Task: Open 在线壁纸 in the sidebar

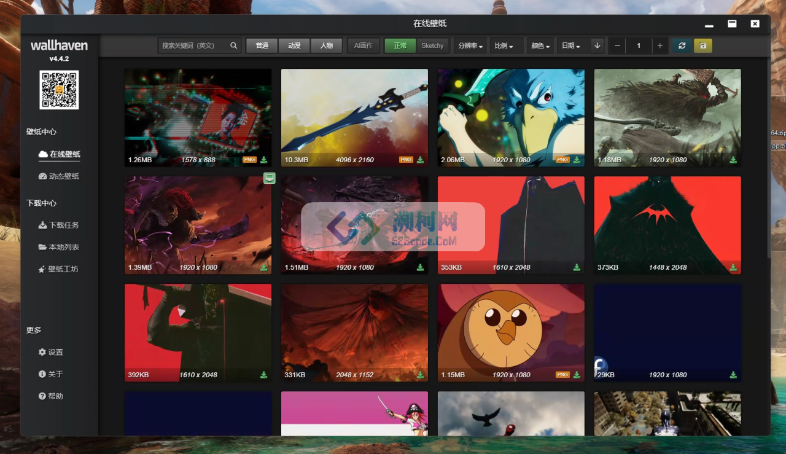Action: 60,154
